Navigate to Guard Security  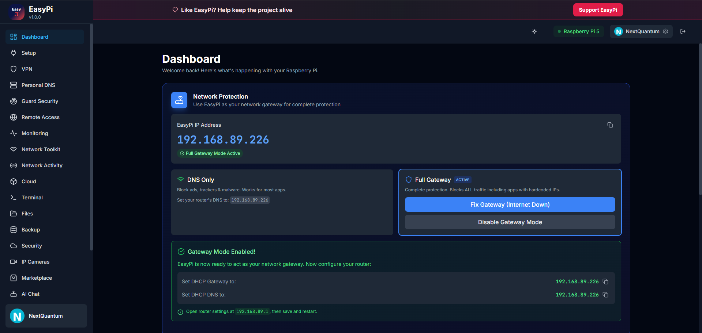[x=45, y=101]
